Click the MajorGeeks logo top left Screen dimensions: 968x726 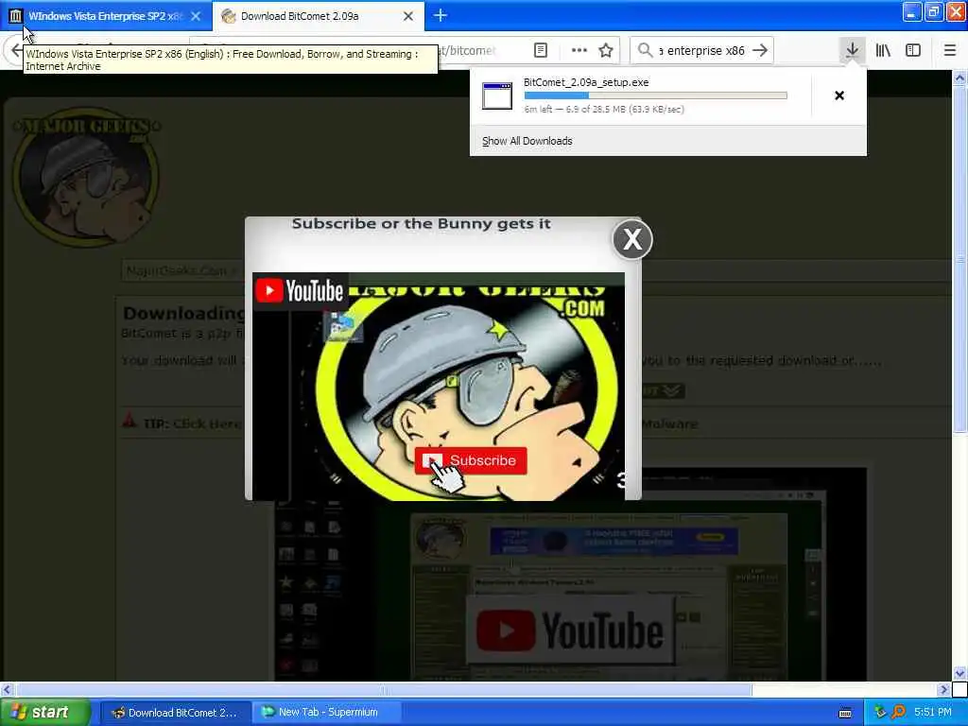coord(86,179)
